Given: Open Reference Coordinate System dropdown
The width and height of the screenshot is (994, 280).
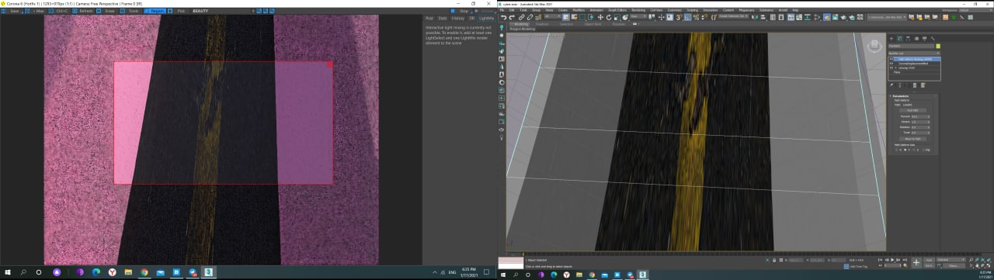Looking at the screenshot, I should [638, 16].
